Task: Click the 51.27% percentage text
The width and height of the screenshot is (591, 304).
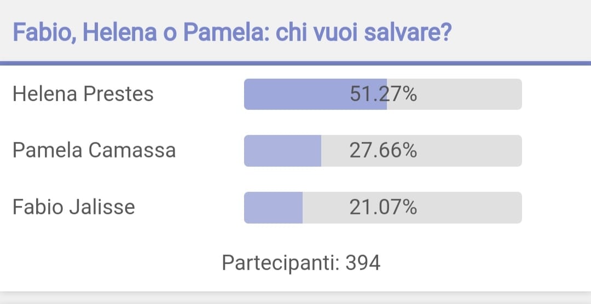Action: pyautogui.click(x=383, y=94)
